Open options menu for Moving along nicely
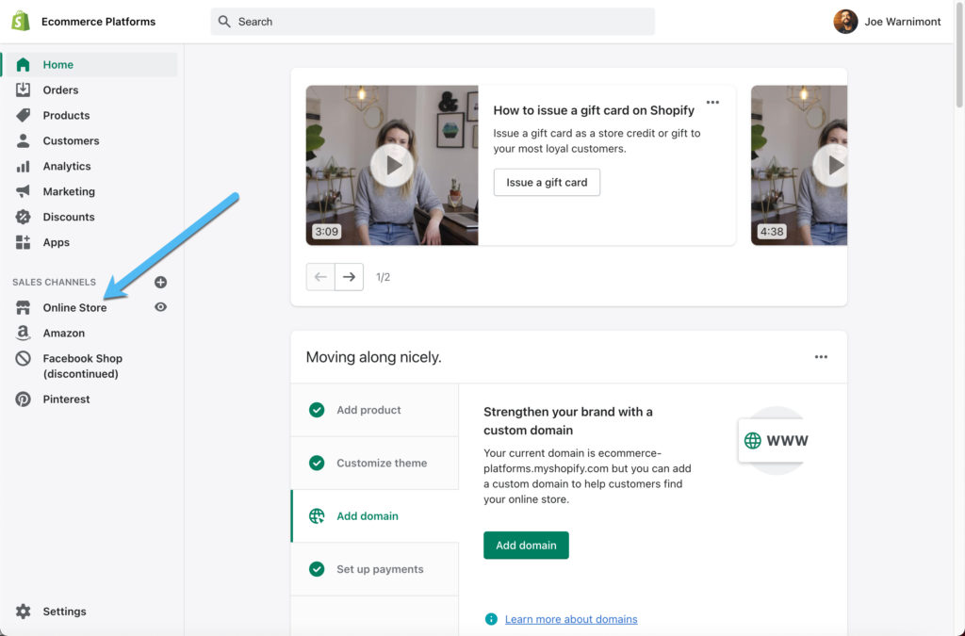 tap(821, 357)
